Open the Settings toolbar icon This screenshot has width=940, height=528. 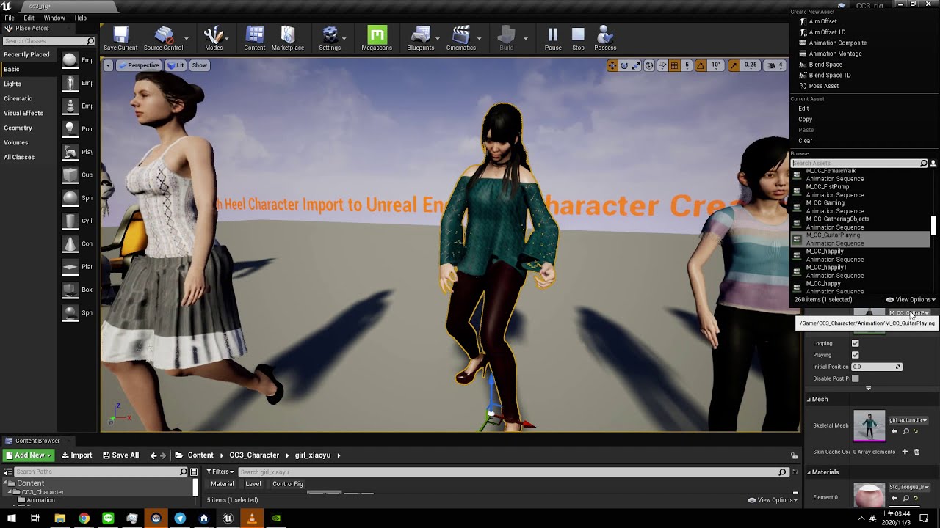[x=330, y=39]
